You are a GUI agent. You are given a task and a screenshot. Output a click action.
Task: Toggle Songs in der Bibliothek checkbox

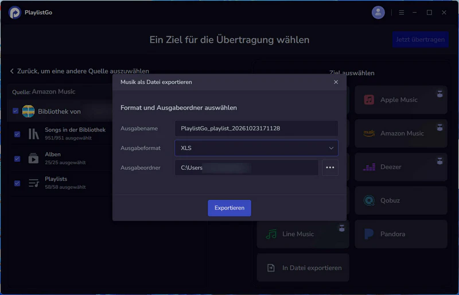click(x=17, y=134)
